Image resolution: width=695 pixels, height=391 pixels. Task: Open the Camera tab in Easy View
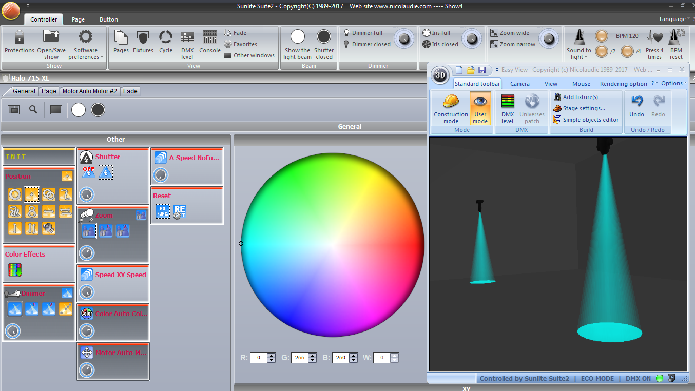pyautogui.click(x=520, y=84)
